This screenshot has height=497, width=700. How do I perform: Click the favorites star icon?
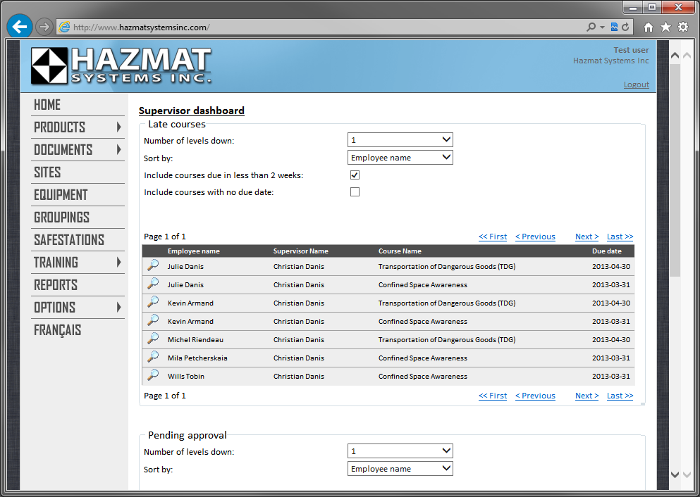[665, 27]
